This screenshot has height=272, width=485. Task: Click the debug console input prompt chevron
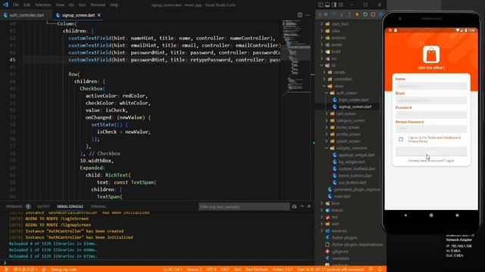point(5,262)
